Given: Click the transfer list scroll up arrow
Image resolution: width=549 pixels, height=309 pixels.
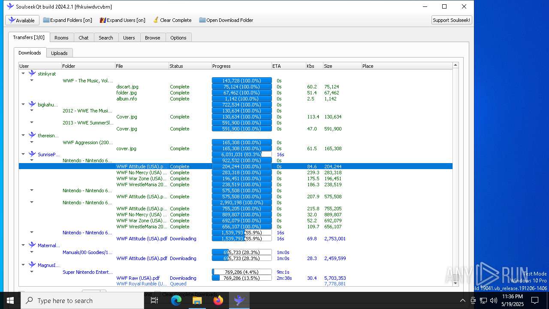Looking at the screenshot, I should tap(455, 65).
